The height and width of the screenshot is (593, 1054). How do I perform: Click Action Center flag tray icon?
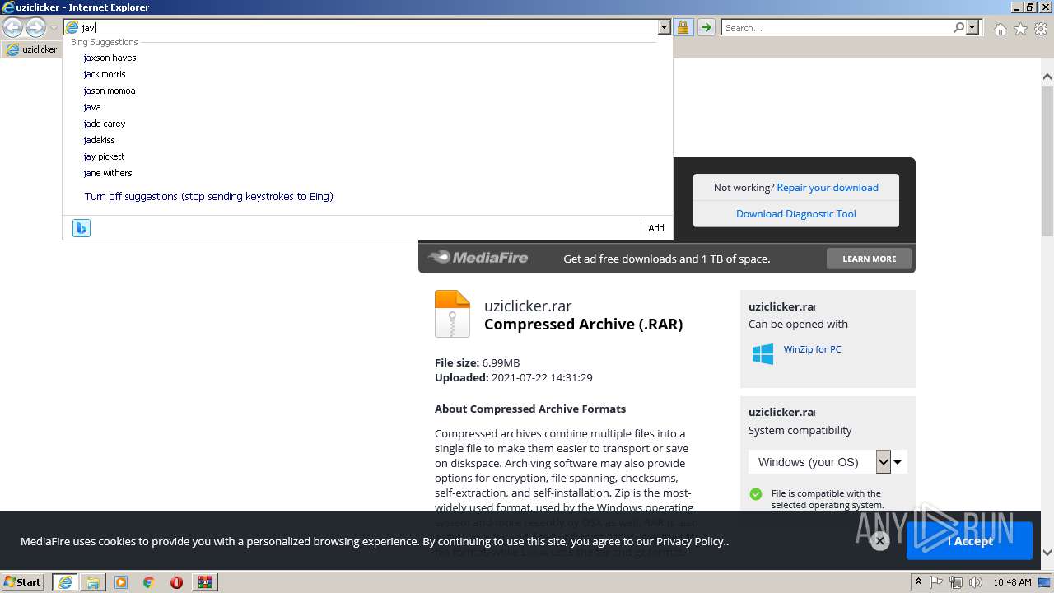pyautogui.click(x=936, y=582)
